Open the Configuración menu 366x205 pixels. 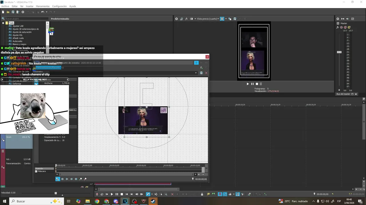click(x=59, y=6)
